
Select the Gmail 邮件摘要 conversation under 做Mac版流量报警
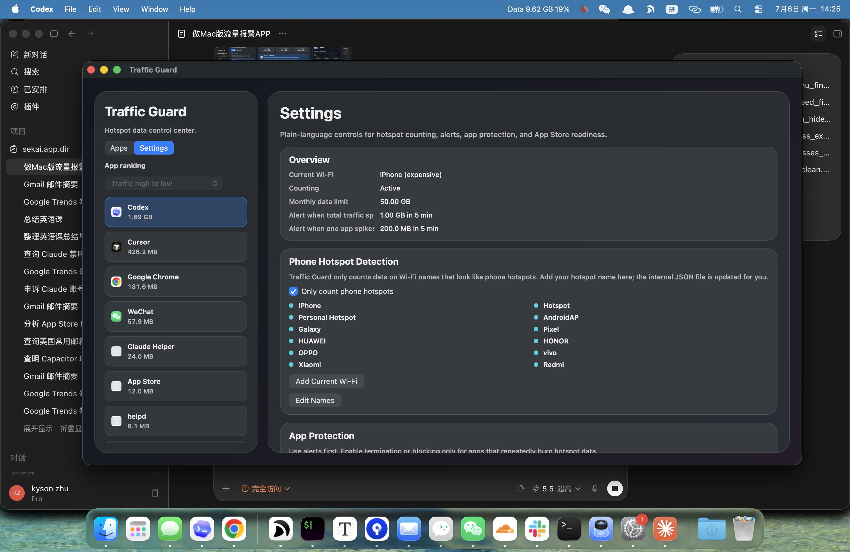click(51, 184)
